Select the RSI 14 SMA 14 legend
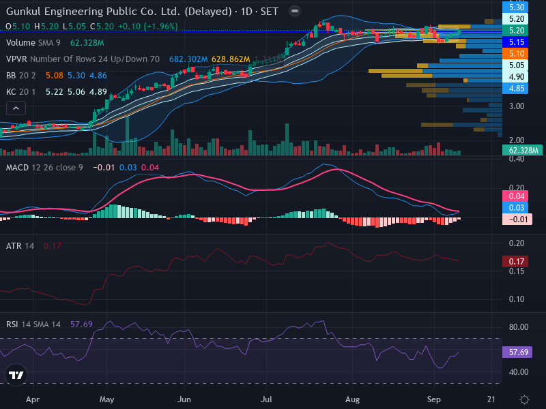 click(49, 324)
